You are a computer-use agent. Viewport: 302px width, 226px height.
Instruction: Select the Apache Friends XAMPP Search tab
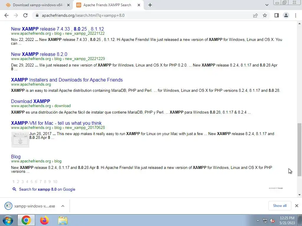[x=107, y=5]
